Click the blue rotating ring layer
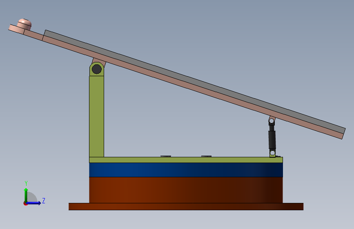 [x=186, y=170]
